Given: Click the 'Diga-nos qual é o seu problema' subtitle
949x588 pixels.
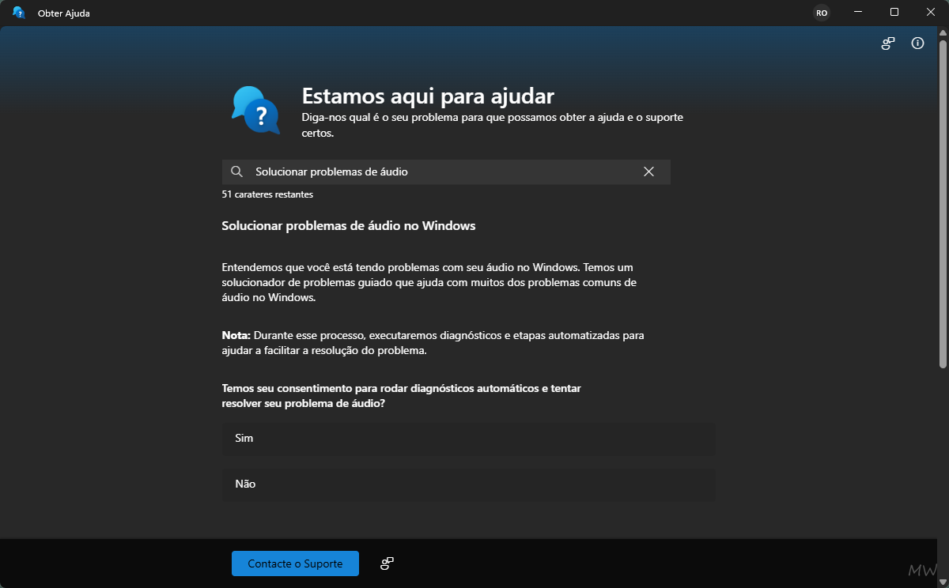Looking at the screenshot, I should (493, 125).
